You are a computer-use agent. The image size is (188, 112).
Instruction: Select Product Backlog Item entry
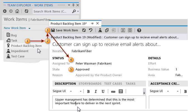pos(26,46)
